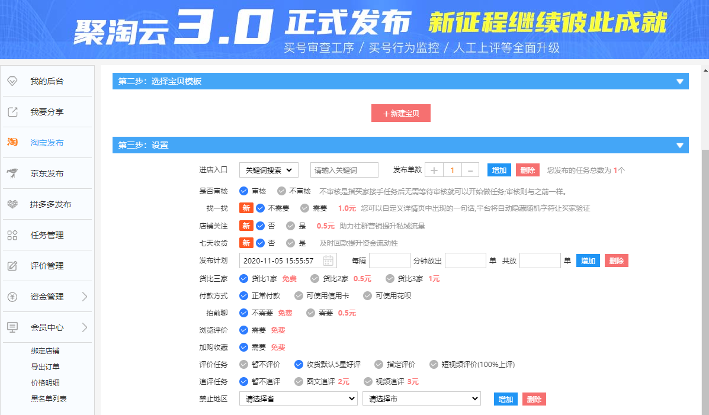Choose 货比2家 option
709x415 pixels.
(x=315, y=278)
